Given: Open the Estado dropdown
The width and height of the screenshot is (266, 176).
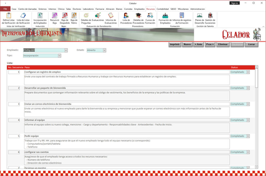Looking at the screenshot, I should pyautogui.click(x=104, y=50).
